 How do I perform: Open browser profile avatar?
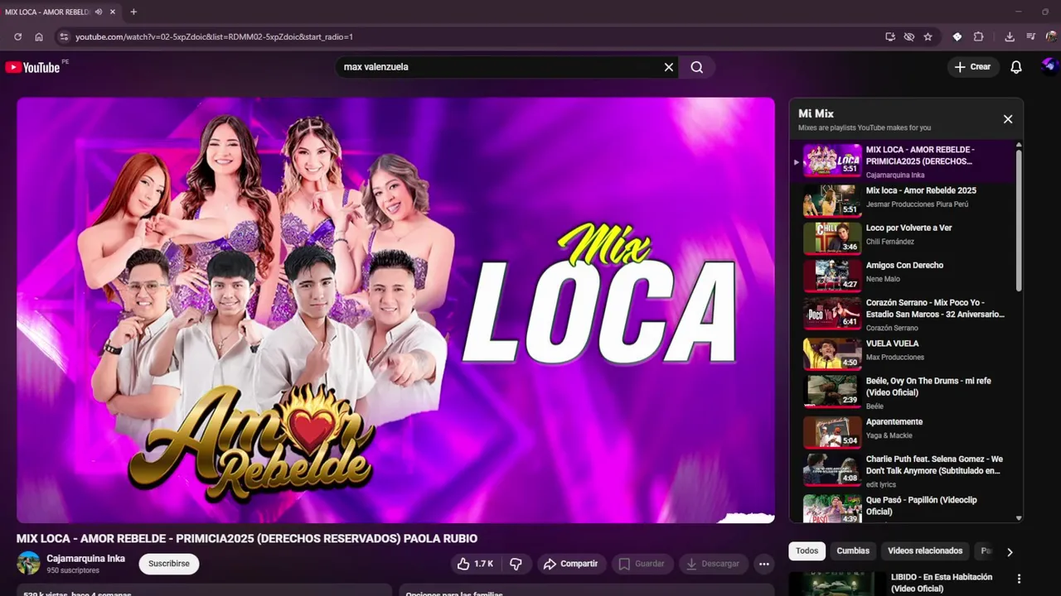[1051, 36]
